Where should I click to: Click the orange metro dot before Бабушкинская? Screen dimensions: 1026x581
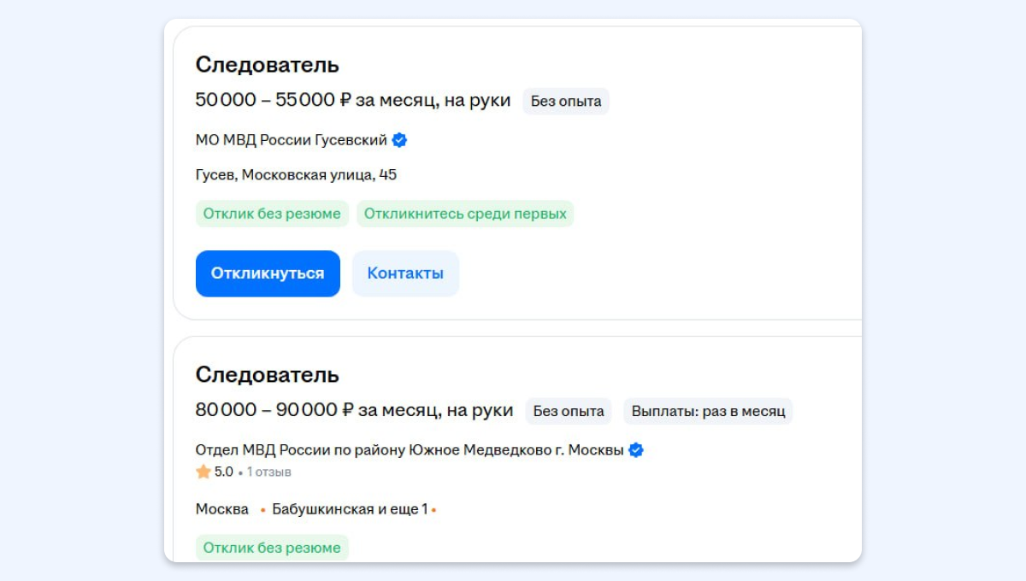click(x=262, y=510)
